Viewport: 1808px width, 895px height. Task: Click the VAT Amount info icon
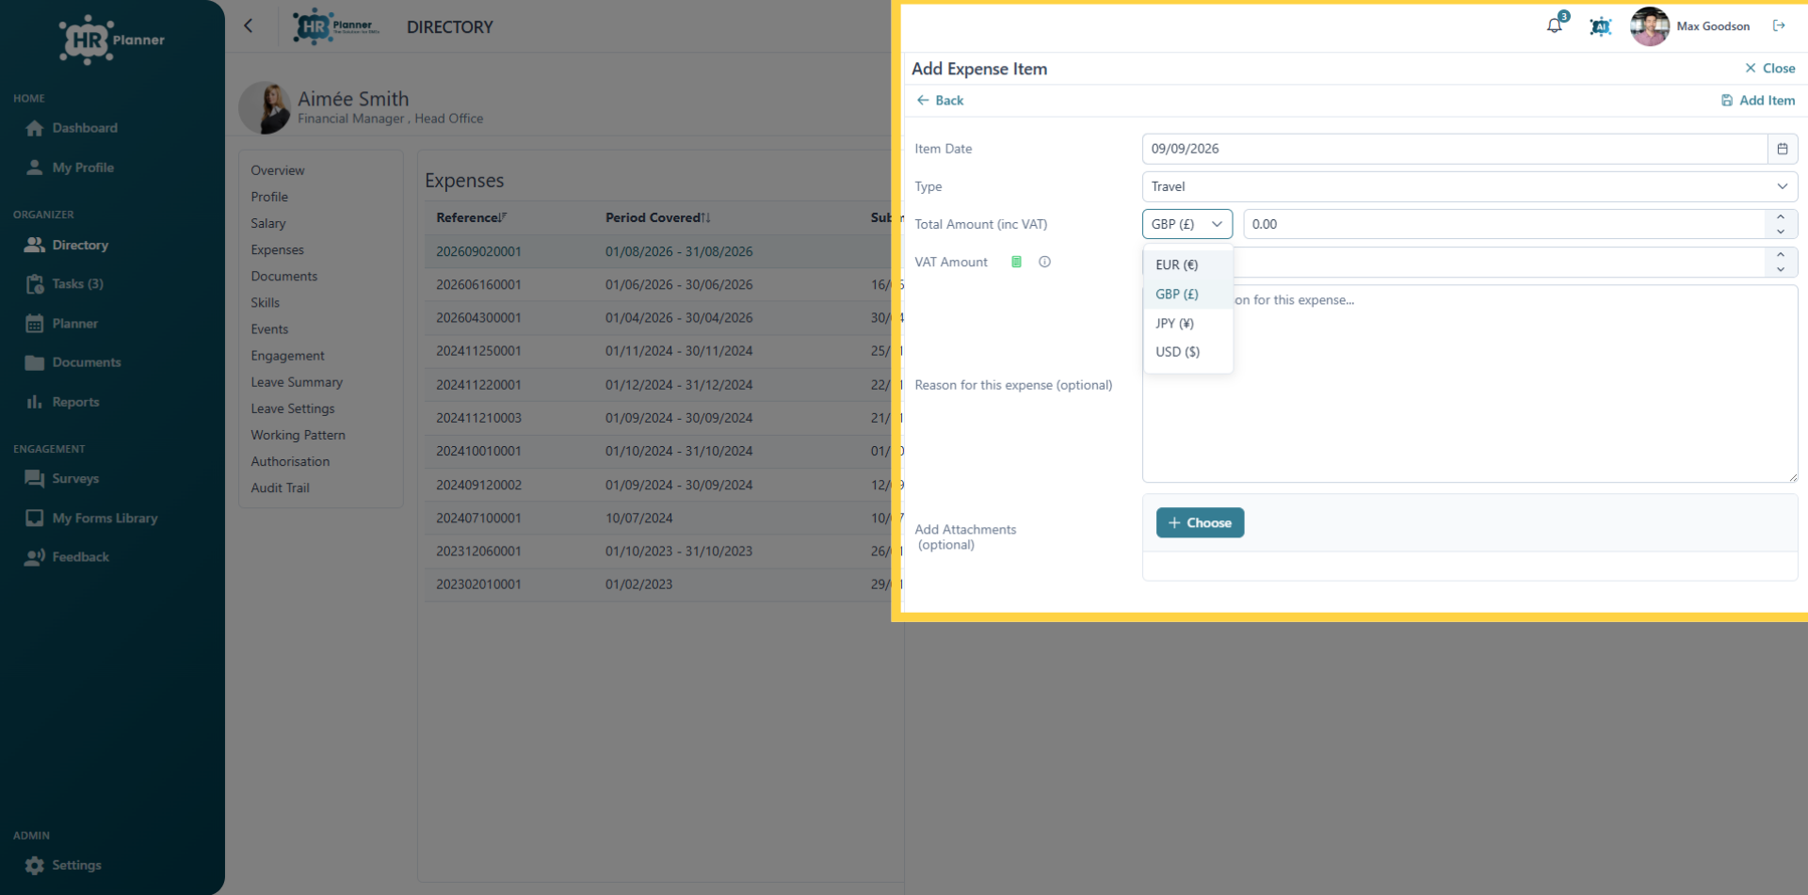(x=1044, y=262)
